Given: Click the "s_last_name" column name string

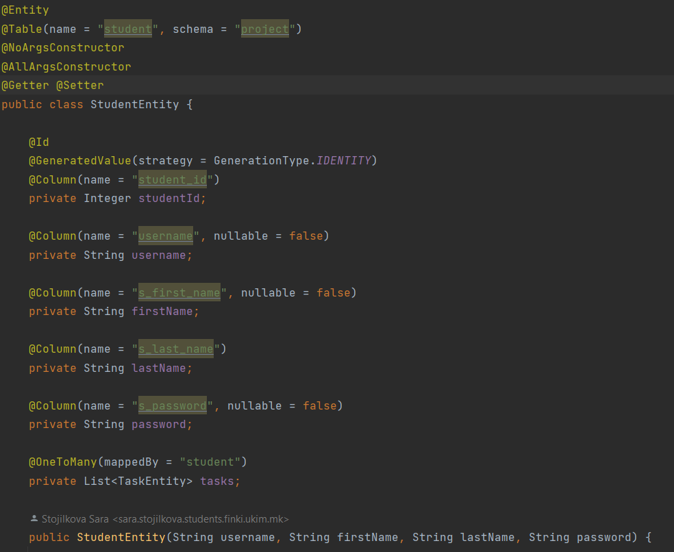Looking at the screenshot, I should (x=175, y=349).
